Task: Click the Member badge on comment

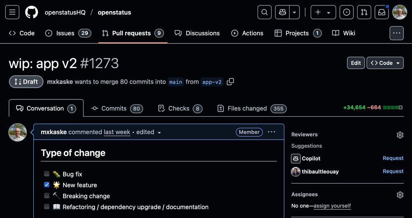Action: 249,132
